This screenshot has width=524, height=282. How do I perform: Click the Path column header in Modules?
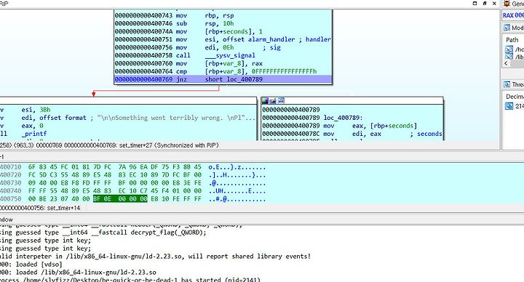512,40
